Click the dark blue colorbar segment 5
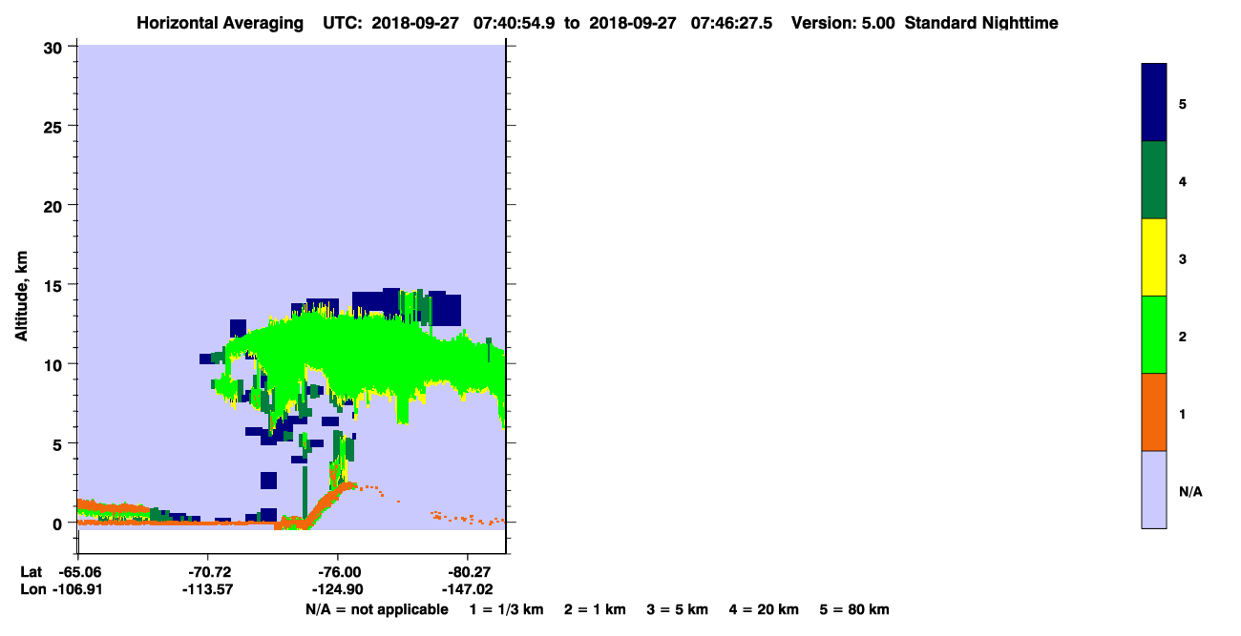The height and width of the screenshot is (636, 1241). click(1154, 103)
